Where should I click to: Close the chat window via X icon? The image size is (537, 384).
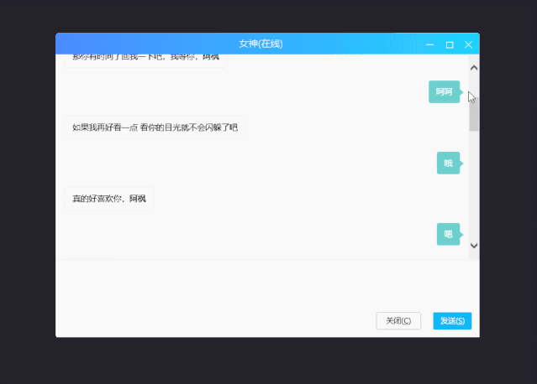pyautogui.click(x=468, y=44)
